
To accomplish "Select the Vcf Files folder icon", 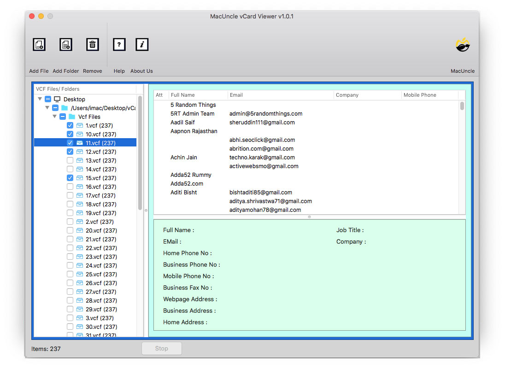I will [72, 117].
